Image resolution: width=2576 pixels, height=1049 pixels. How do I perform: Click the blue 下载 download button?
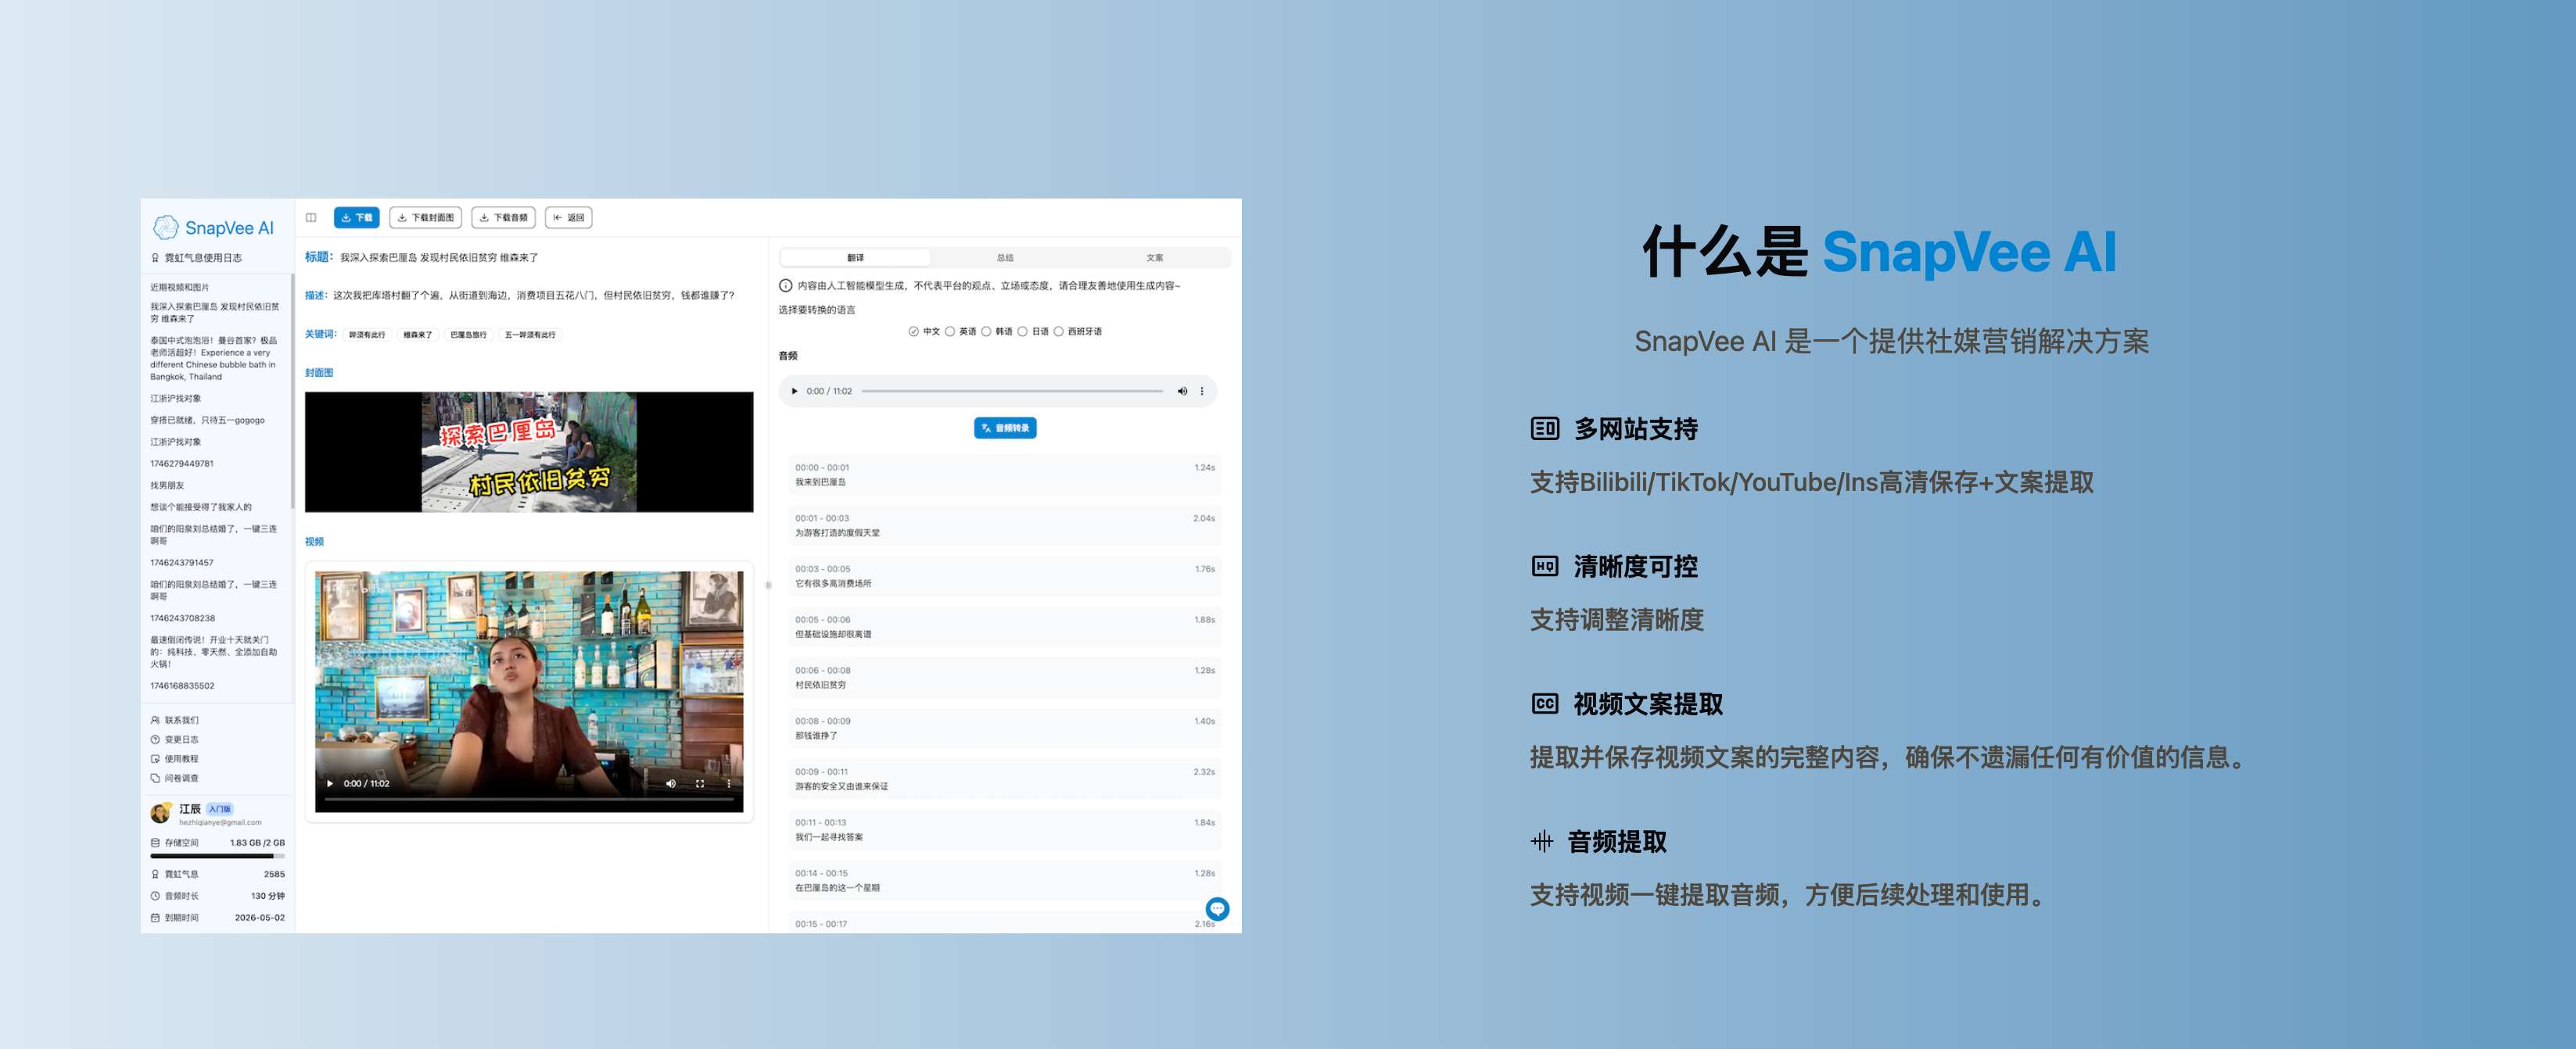point(356,217)
